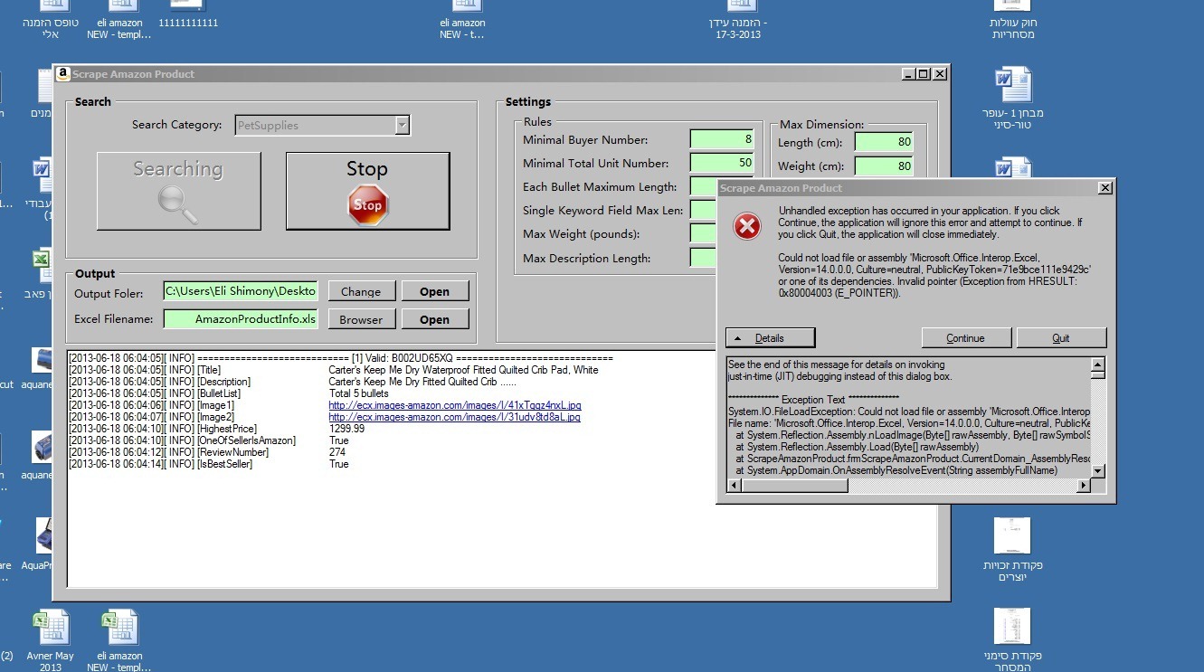Click the Length (cm) field showing 80

click(884, 142)
